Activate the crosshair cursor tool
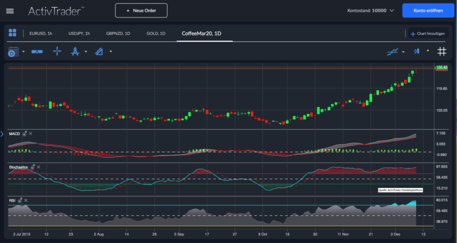The height and width of the screenshot is (243, 457). [57, 51]
